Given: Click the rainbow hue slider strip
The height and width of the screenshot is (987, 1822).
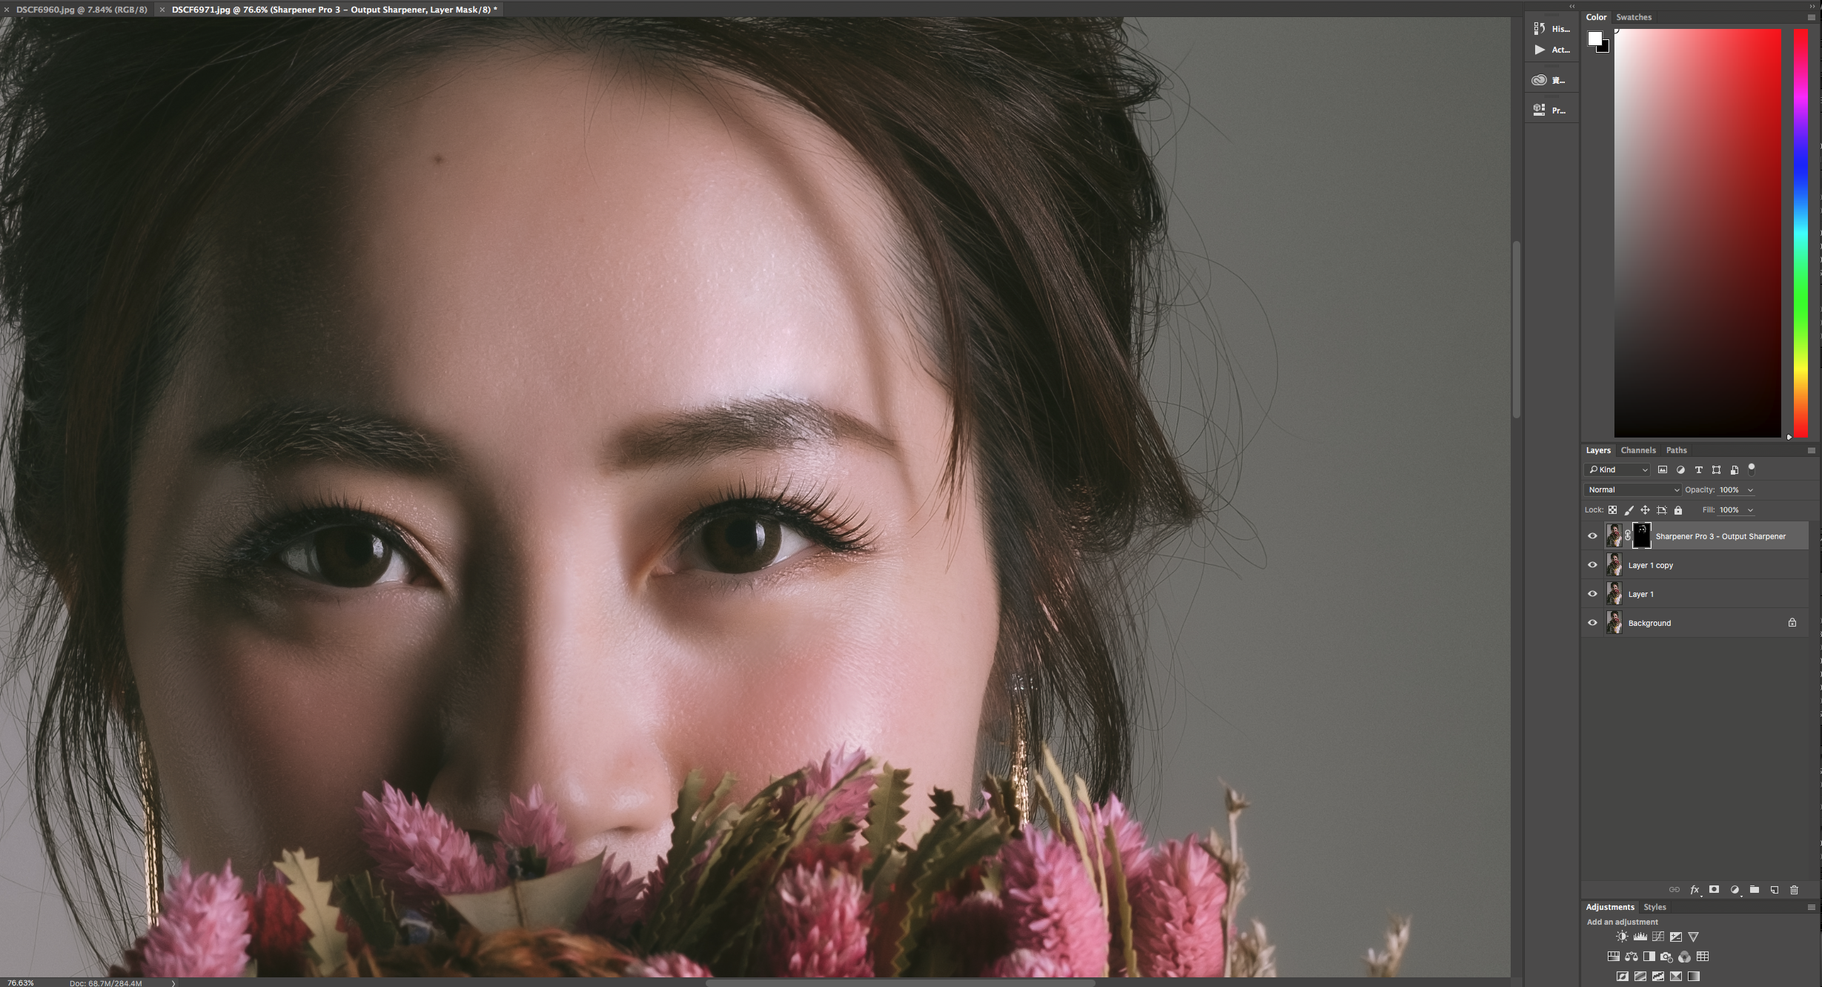Looking at the screenshot, I should [1800, 234].
